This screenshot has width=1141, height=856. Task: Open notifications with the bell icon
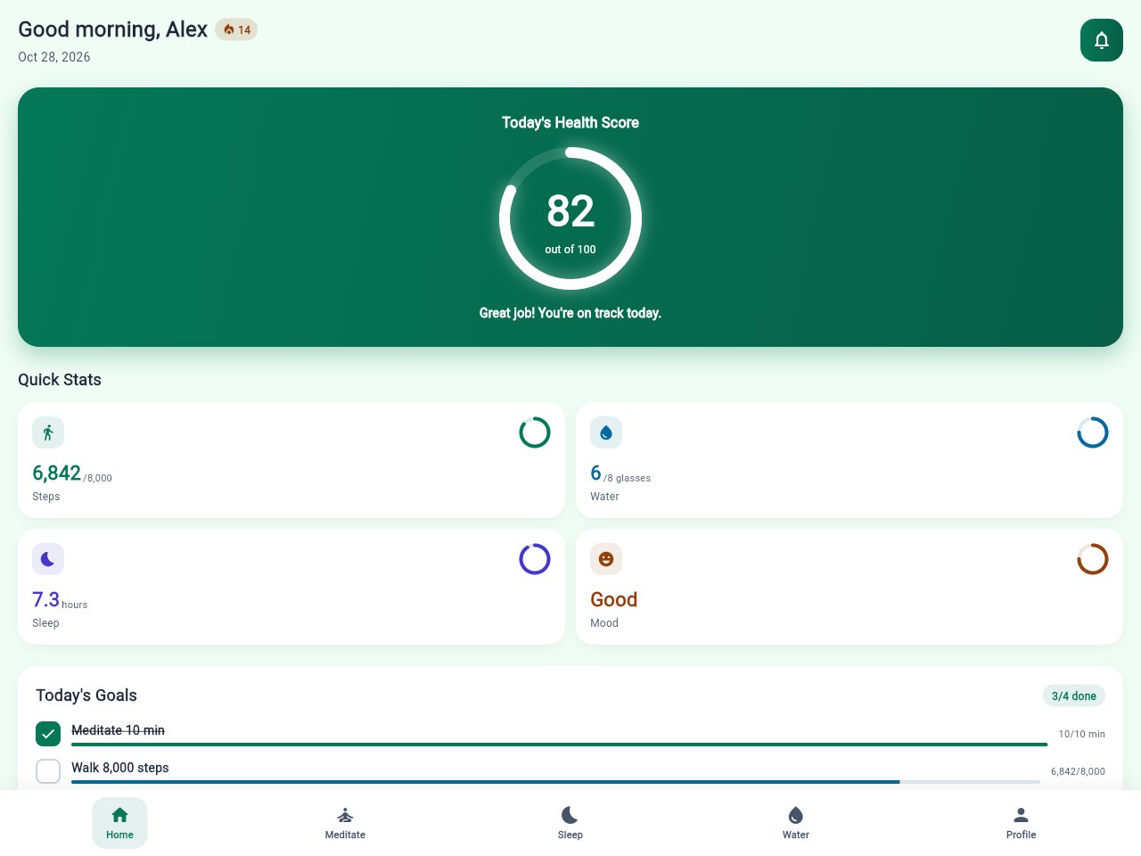tap(1102, 40)
